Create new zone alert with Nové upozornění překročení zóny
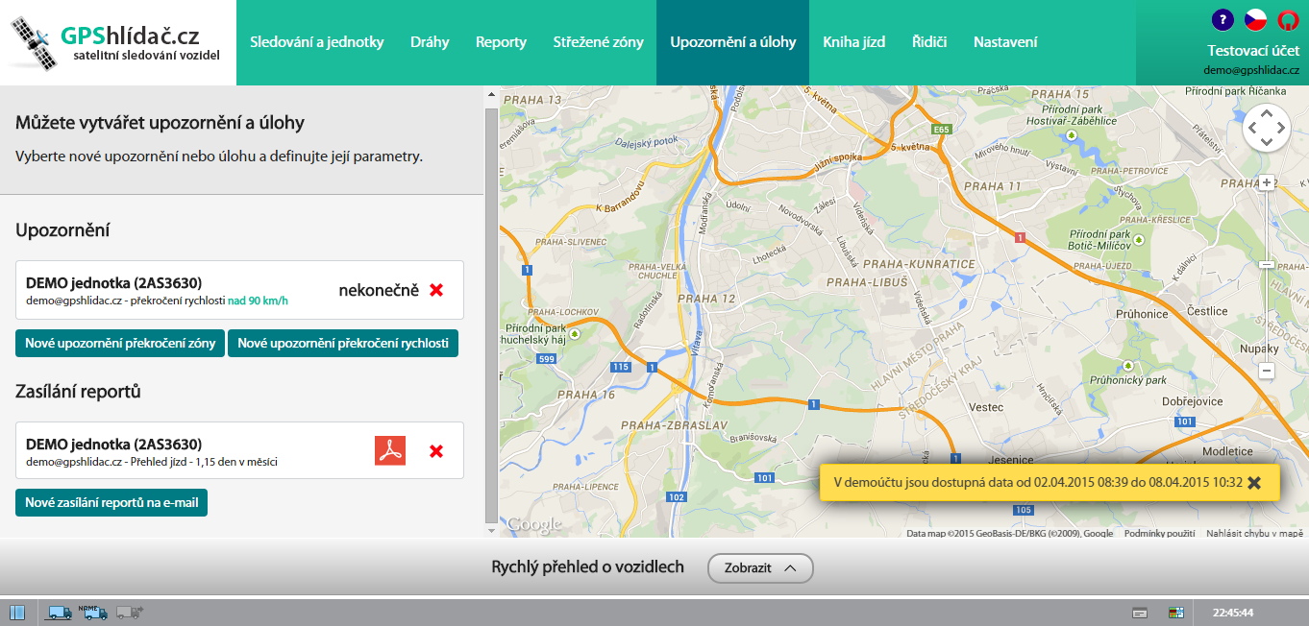Image resolution: width=1309 pixels, height=626 pixels. 120,343
